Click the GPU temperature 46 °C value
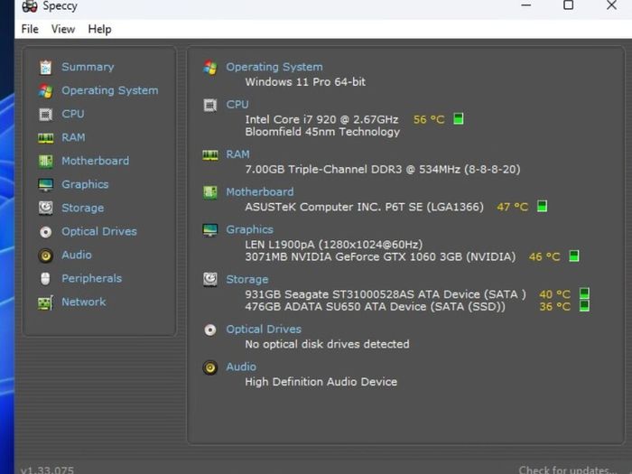Screen dimensions: 632x474 click(x=544, y=256)
